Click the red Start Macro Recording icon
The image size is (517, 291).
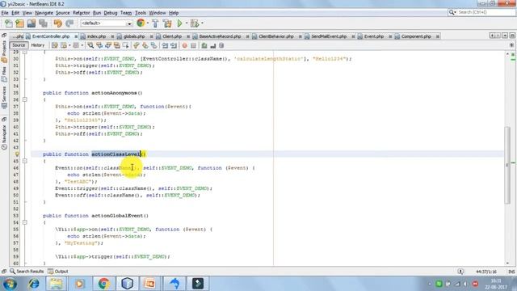(x=185, y=45)
